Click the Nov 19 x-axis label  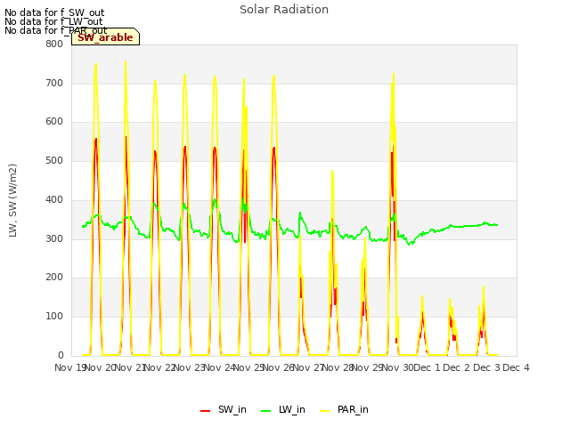click(70, 367)
